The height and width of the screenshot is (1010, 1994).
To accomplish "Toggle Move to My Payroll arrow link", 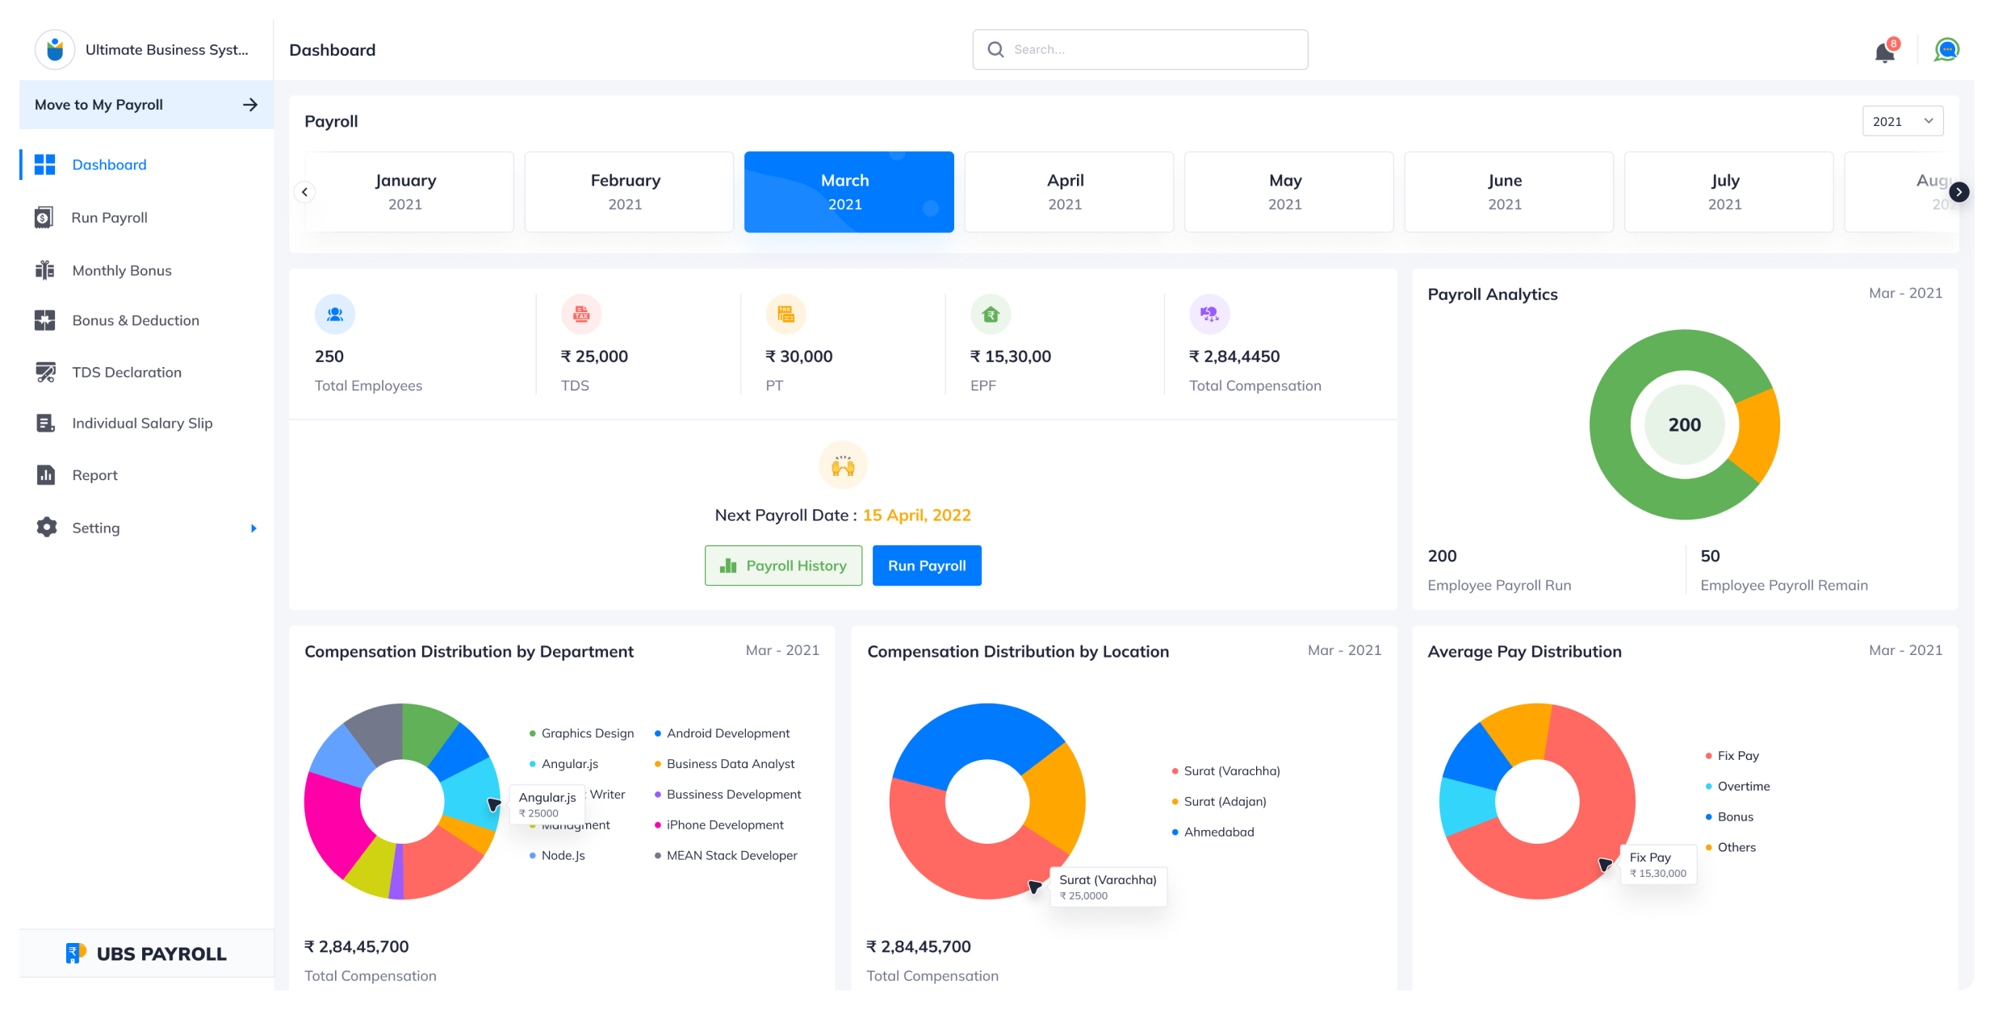I will [x=251, y=104].
